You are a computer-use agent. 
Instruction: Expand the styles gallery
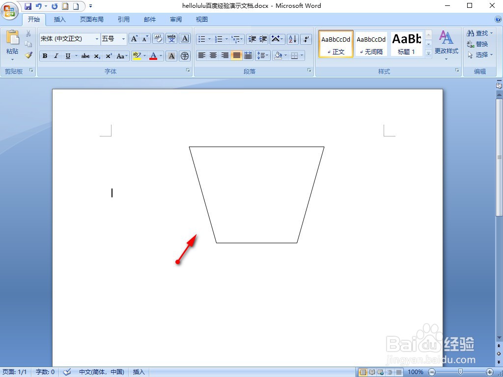(428, 54)
